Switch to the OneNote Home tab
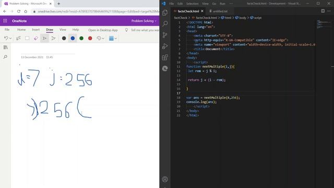Image resolution: width=334 pixels, height=188 pixels. tap(21, 30)
